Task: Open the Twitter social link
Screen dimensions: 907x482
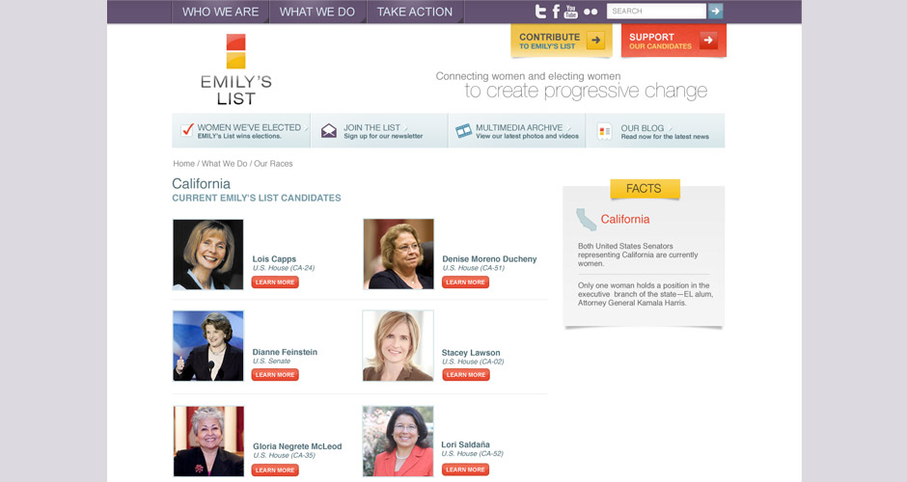Action: pyautogui.click(x=541, y=12)
